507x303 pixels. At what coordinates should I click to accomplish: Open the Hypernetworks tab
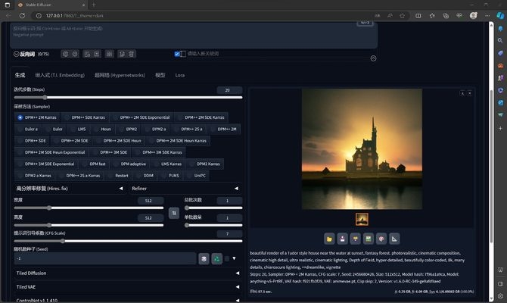click(120, 75)
